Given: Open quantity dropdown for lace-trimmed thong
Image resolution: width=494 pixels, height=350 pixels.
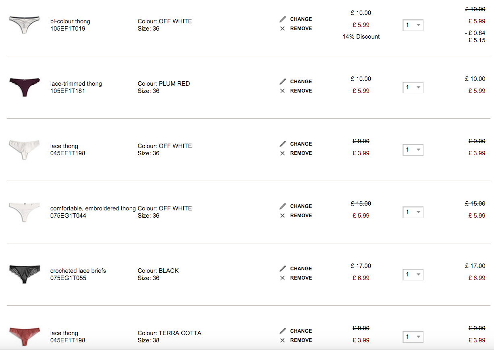Looking at the screenshot, I should pos(413,87).
